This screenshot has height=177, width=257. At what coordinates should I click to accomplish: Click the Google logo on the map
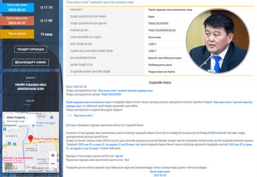pyautogui.click(x=30, y=167)
